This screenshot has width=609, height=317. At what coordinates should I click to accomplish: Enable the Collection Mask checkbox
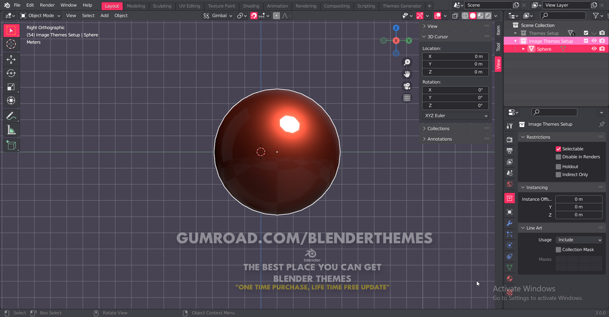[558, 250]
